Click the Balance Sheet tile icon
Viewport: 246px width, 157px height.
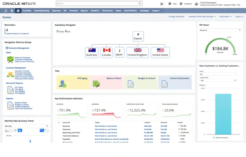point(96,84)
